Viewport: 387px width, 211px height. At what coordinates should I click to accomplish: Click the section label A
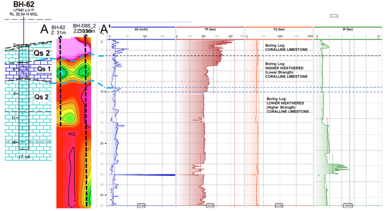pos(44,29)
